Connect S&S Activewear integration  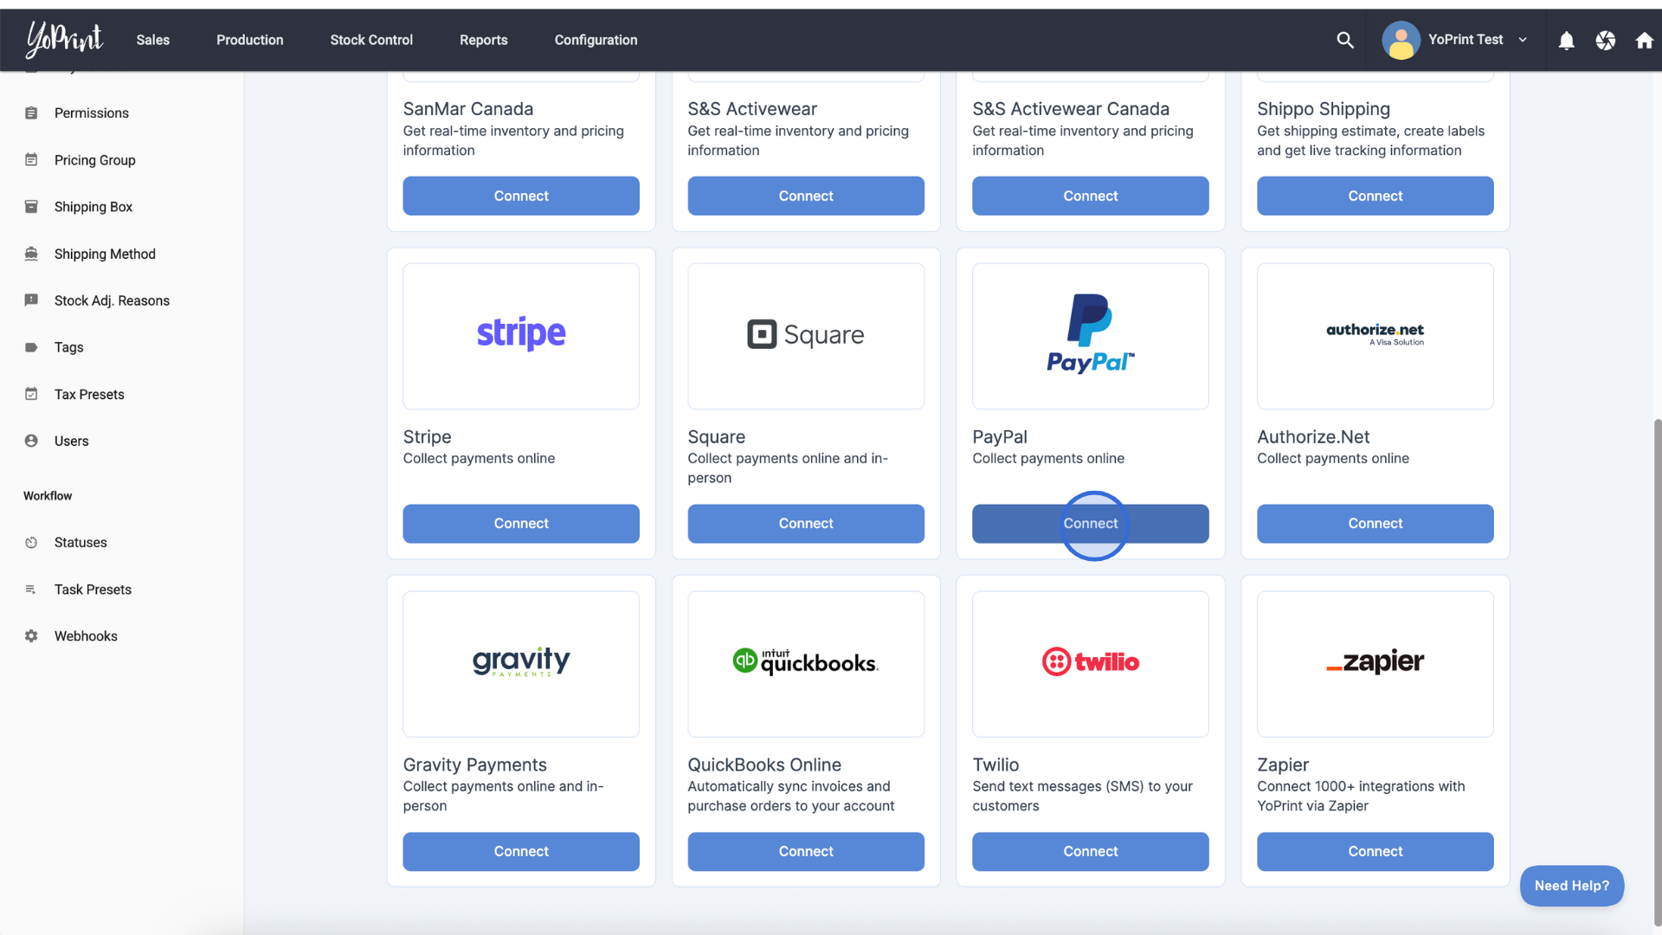(806, 196)
